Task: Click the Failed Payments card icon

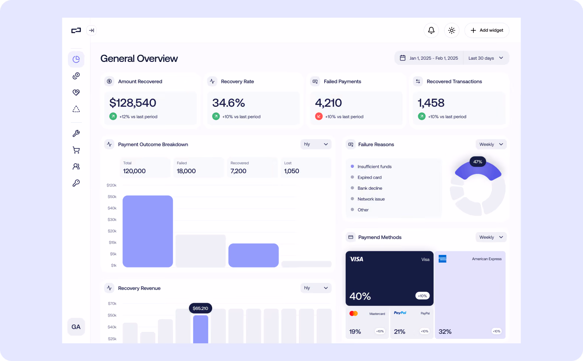Action: click(315, 81)
